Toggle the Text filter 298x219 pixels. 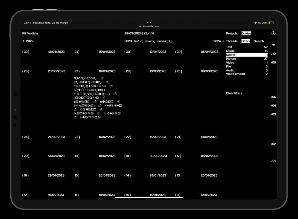coord(246,47)
